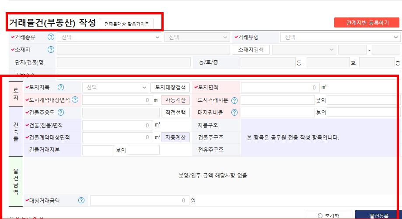The image size is (402, 219).
Task: Focus the 토지면적 input field
Action: [x=280, y=87]
